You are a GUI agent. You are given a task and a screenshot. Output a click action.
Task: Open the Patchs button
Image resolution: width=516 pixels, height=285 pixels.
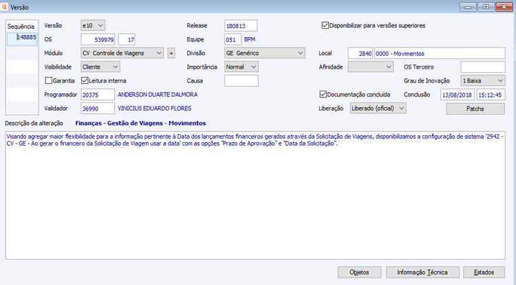click(x=475, y=109)
